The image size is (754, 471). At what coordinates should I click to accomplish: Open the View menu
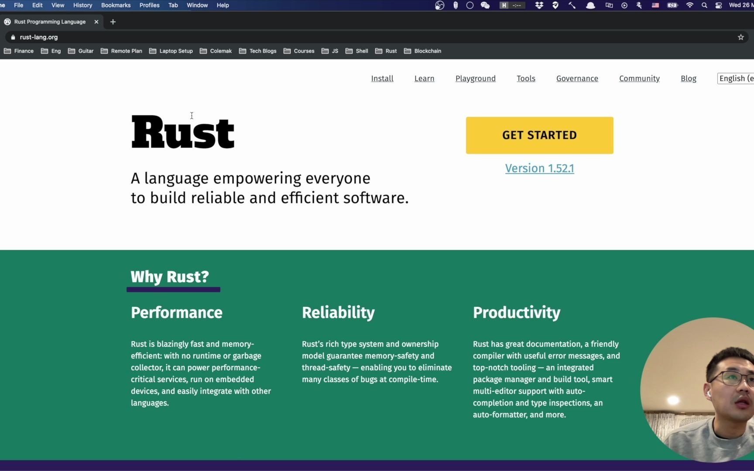pos(58,5)
